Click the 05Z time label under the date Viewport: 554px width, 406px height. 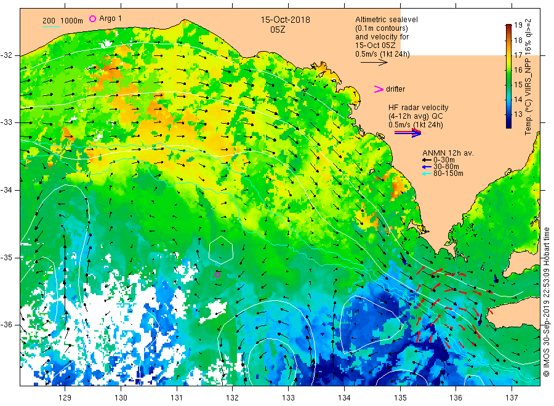point(278,30)
